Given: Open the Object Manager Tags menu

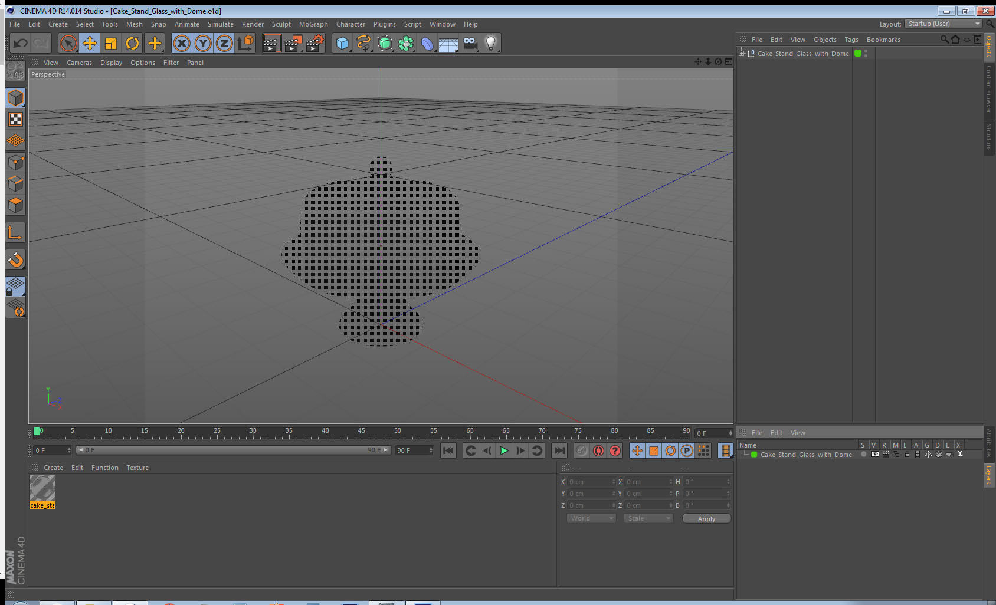Looking at the screenshot, I should click(851, 40).
